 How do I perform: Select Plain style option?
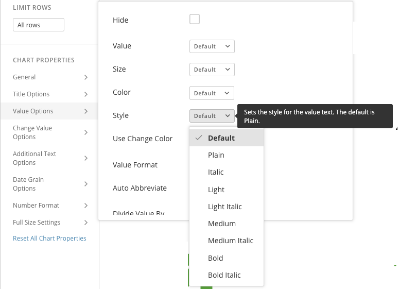pos(216,155)
